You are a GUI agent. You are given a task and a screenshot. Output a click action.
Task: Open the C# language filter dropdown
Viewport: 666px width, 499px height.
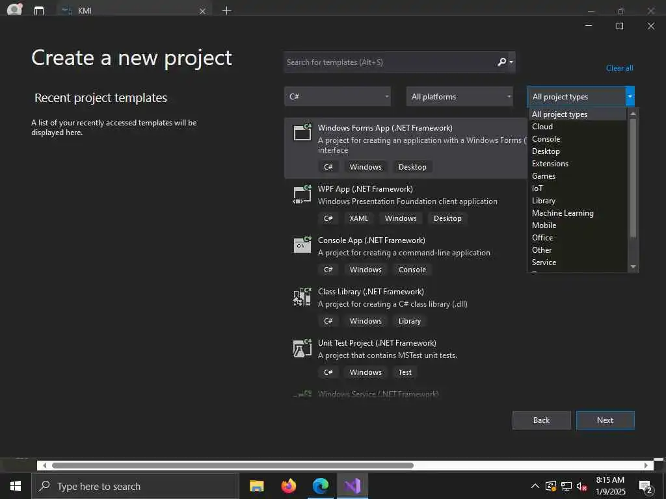point(338,97)
